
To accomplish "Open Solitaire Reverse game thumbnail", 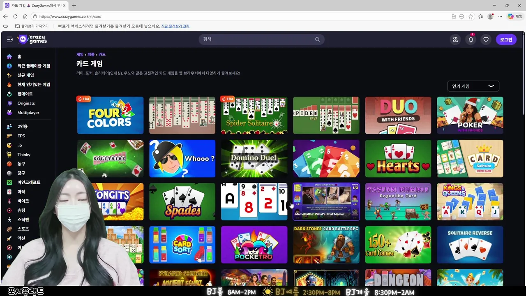I will 470,245.
